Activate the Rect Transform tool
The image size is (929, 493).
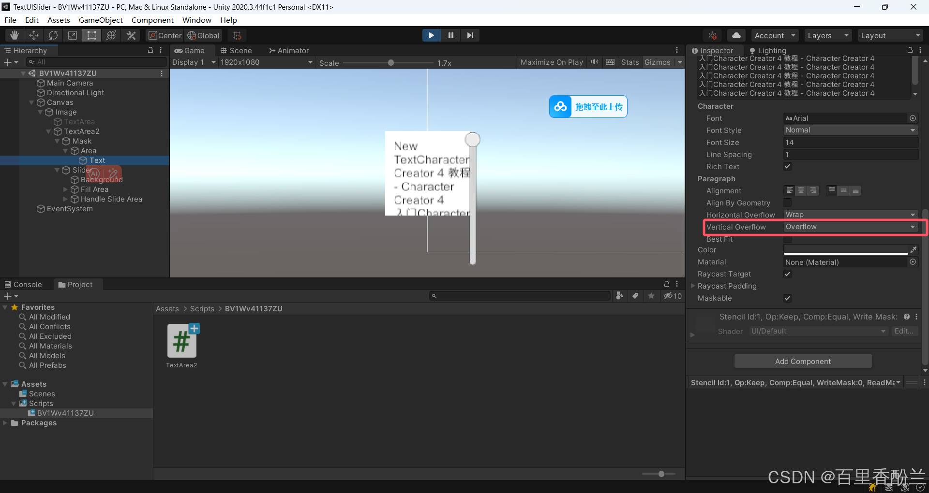(x=91, y=35)
